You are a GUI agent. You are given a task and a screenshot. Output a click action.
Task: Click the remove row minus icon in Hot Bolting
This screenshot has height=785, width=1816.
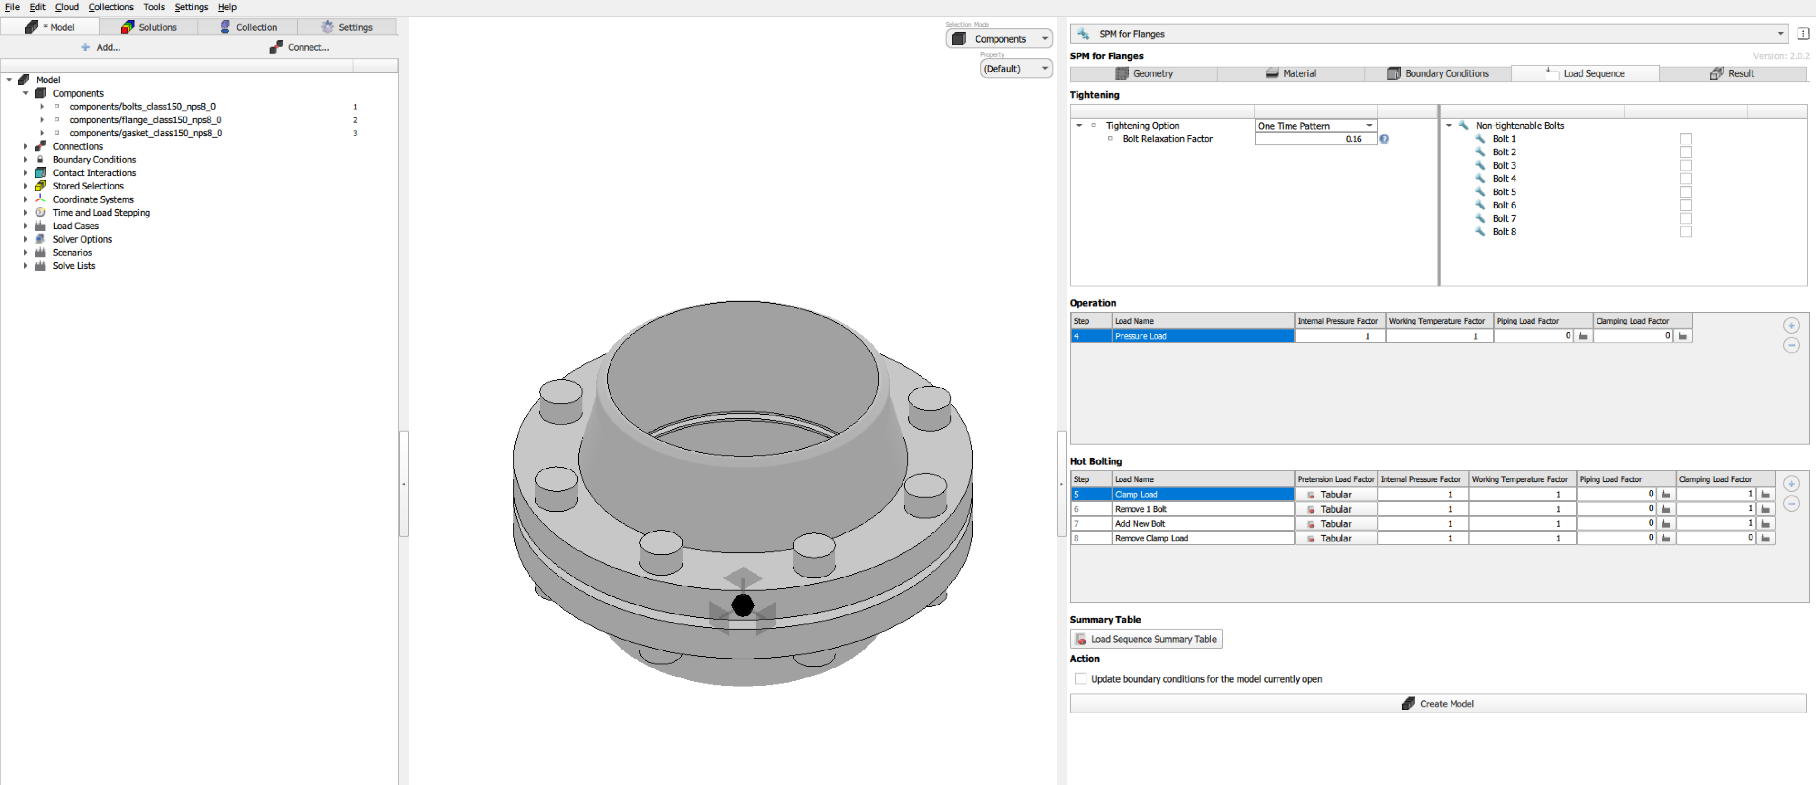[1790, 504]
